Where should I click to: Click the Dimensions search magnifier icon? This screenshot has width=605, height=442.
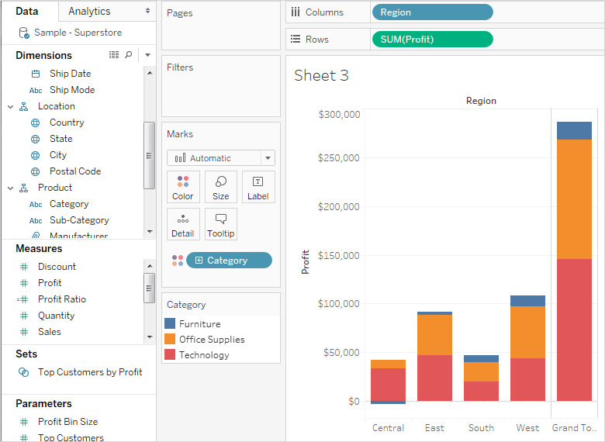pyautogui.click(x=129, y=55)
